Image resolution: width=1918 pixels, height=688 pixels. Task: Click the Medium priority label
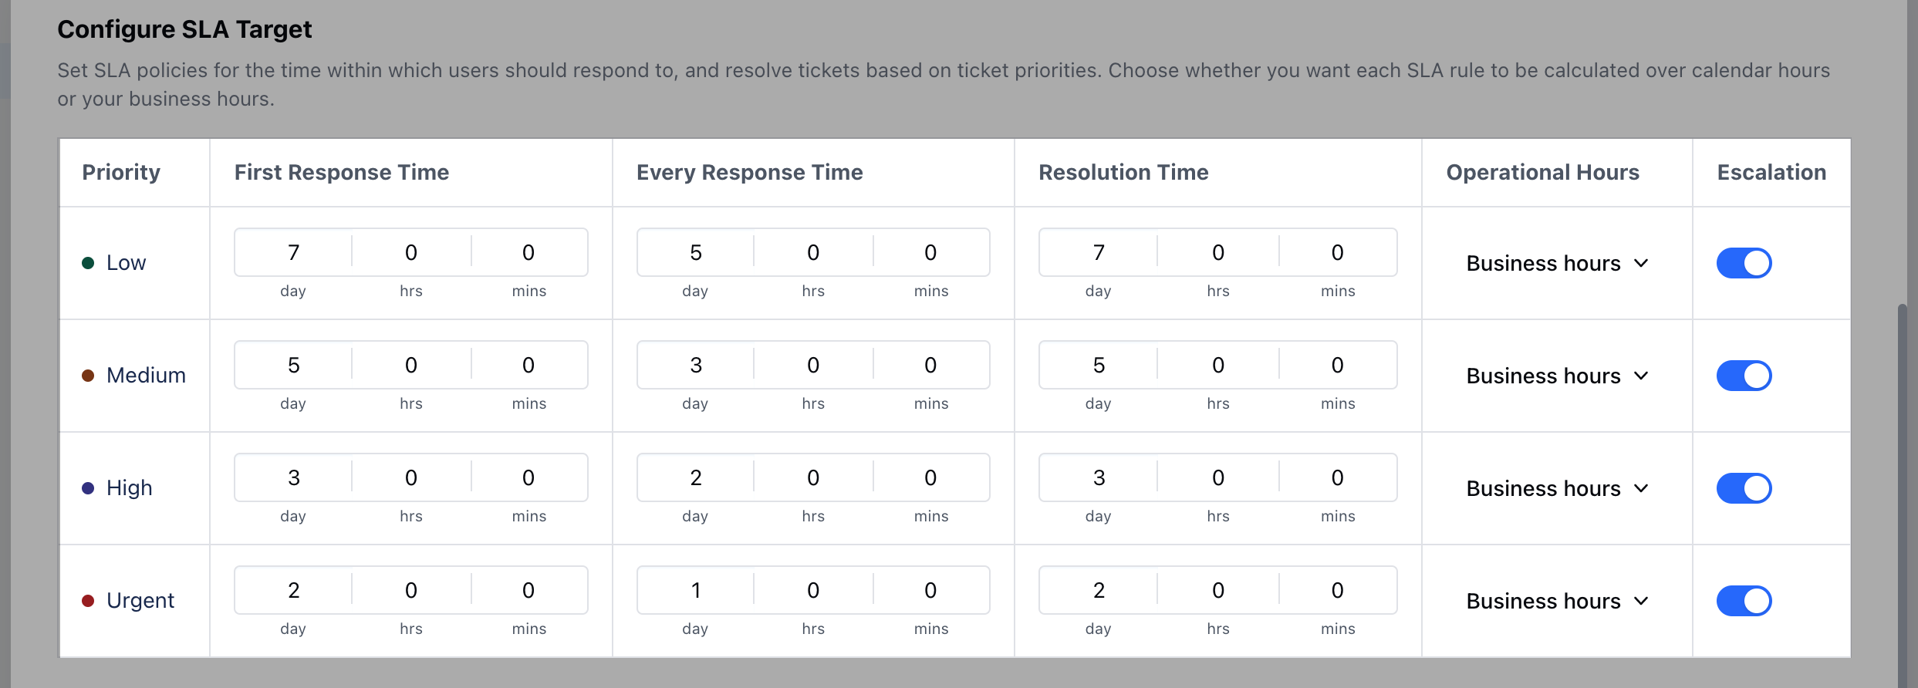click(x=146, y=376)
